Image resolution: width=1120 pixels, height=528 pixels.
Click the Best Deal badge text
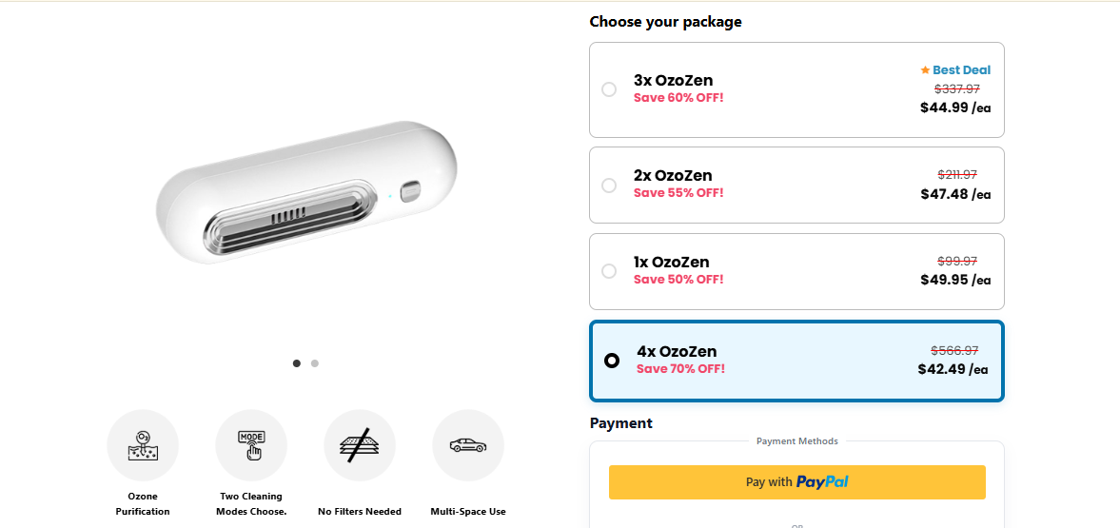pos(961,70)
